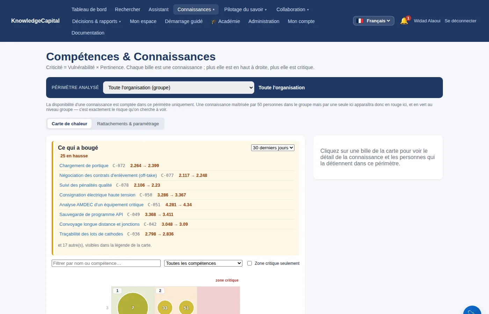Click the KnowledgeCapital logo

click(x=35, y=21)
